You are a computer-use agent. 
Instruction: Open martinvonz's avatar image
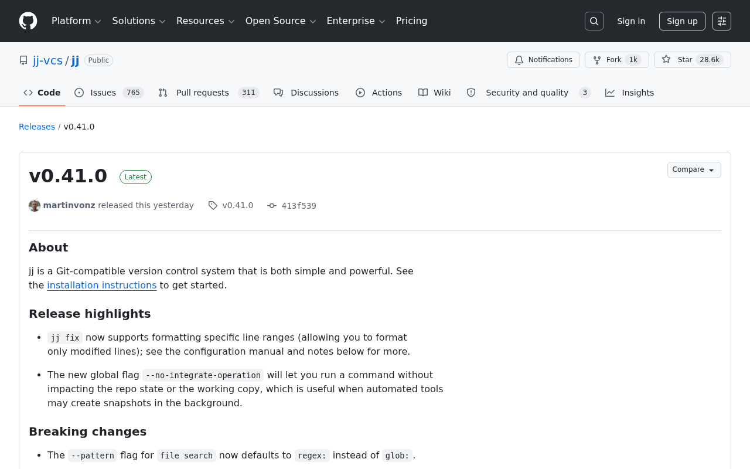pyautogui.click(x=35, y=206)
